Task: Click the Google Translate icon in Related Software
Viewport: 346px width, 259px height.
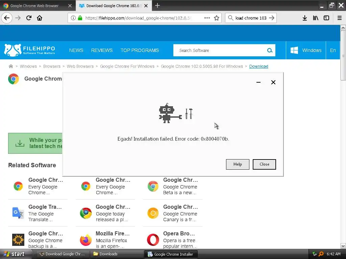Action: click(18, 213)
